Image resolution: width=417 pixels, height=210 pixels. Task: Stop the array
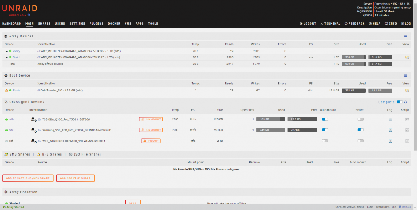tap(133, 203)
